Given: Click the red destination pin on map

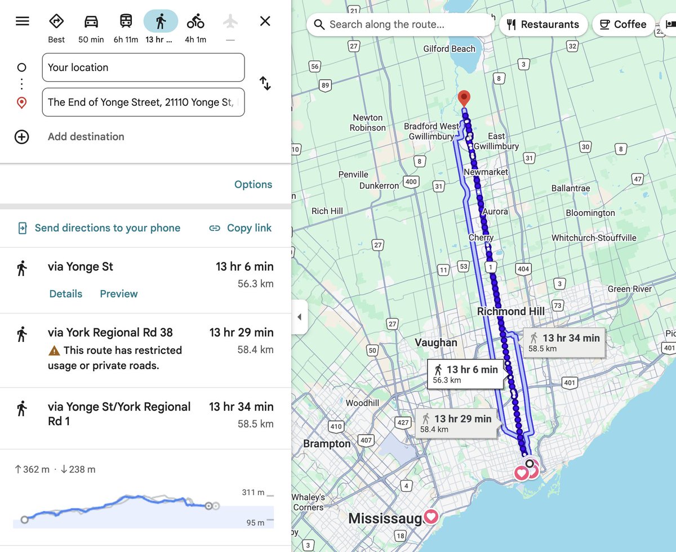Looking at the screenshot, I should click(x=464, y=99).
